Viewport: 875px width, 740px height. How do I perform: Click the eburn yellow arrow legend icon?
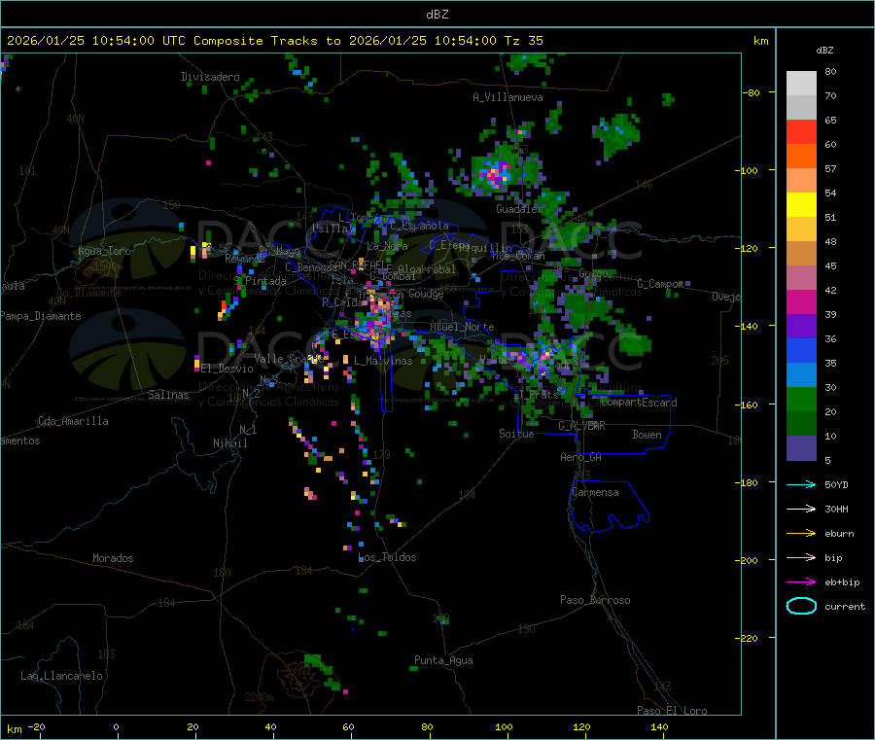(x=801, y=534)
